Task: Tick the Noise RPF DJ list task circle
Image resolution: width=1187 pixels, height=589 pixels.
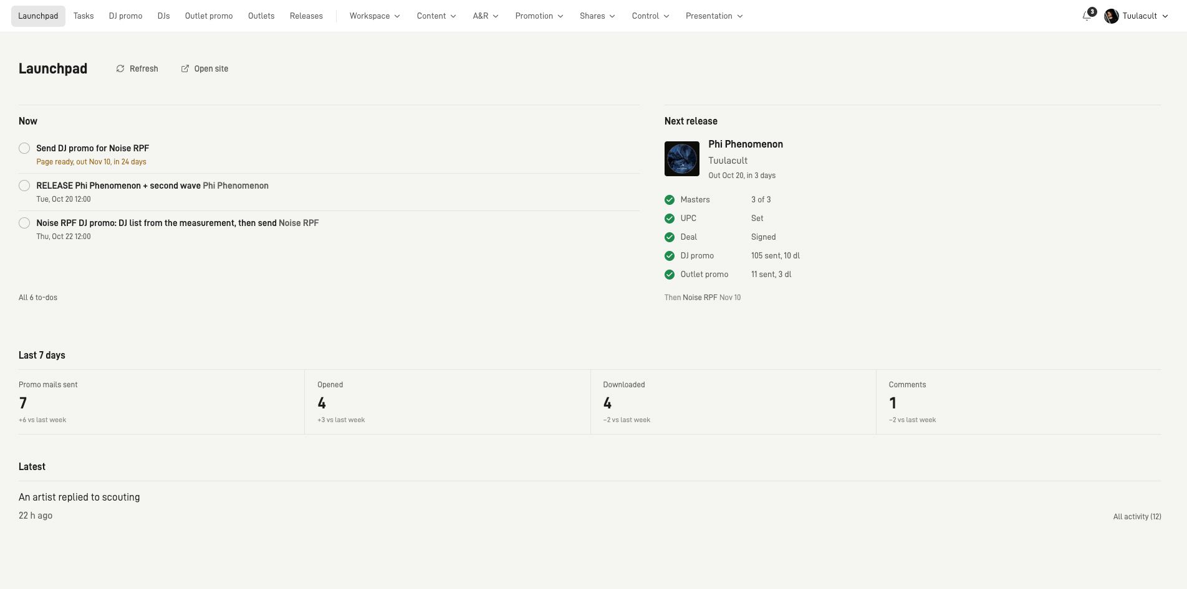Action: coord(24,223)
